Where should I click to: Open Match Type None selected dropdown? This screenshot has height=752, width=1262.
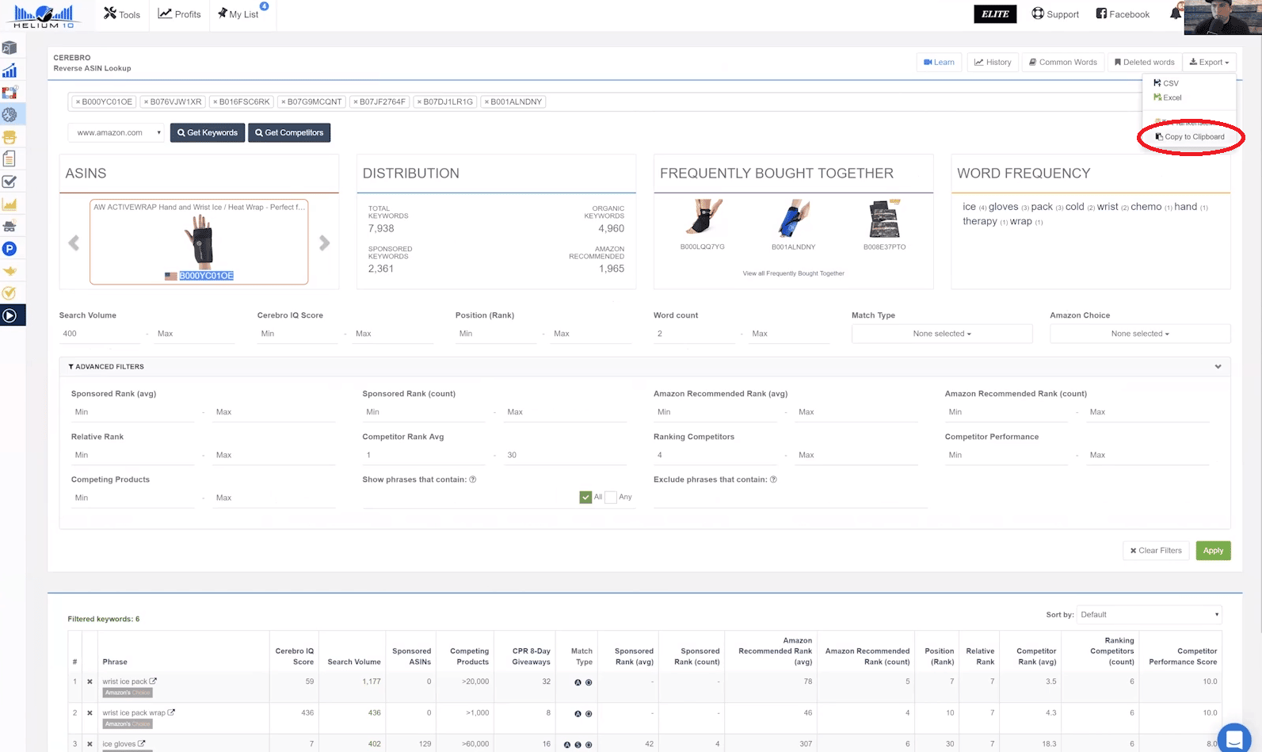coord(942,334)
